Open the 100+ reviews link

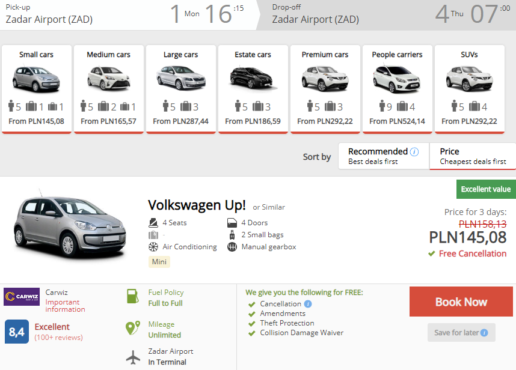58,338
